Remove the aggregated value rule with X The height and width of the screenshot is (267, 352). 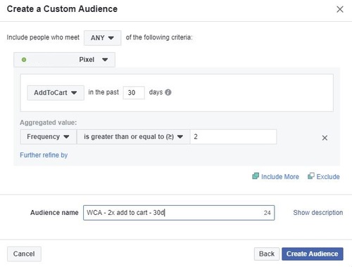325,138
